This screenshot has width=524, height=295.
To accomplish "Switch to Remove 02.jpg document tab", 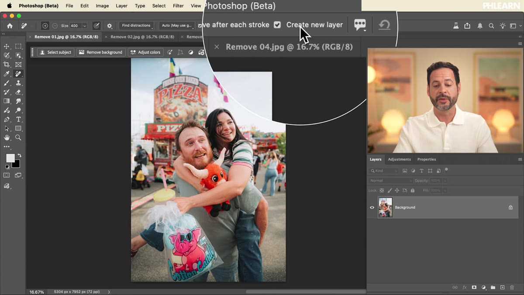I will click(142, 37).
